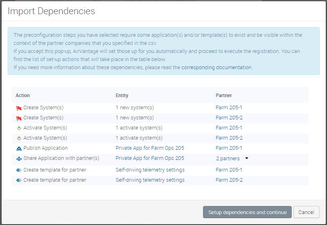327x225 pixels.
Task: Click the power icon for Farm 205-2 activation
Action: click(x=19, y=138)
